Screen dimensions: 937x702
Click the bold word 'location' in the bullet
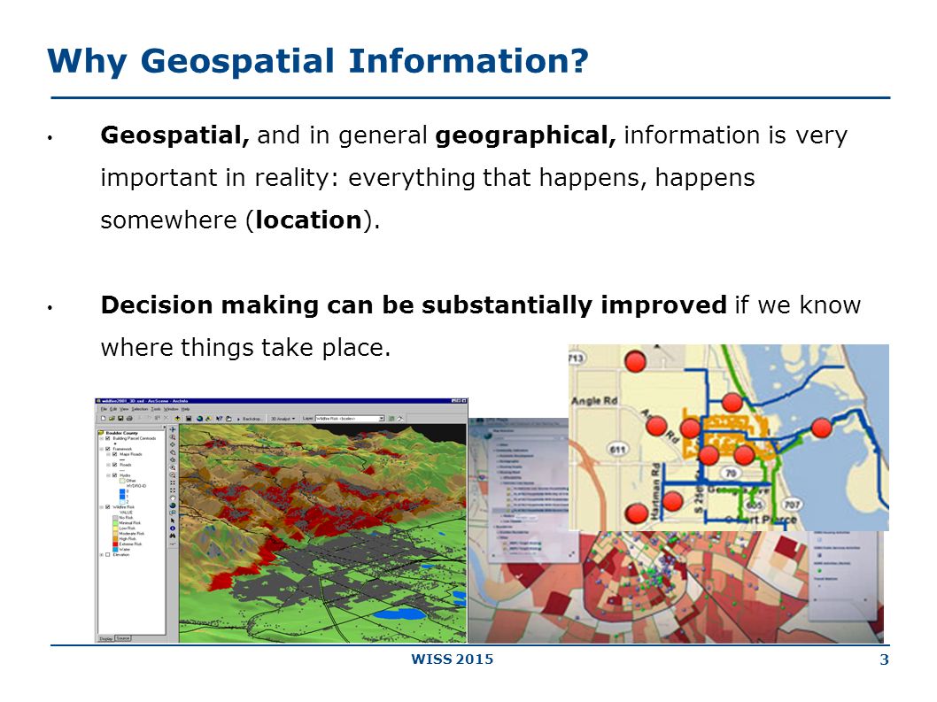pyautogui.click(x=308, y=220)
